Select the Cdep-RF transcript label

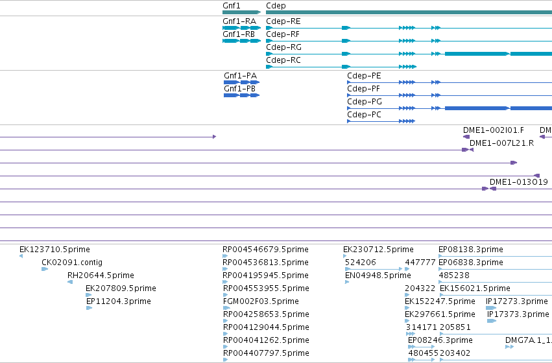point(283,34)
